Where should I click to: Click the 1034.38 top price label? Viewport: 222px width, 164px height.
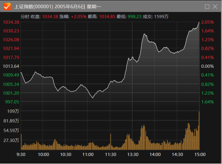[11, 22]
